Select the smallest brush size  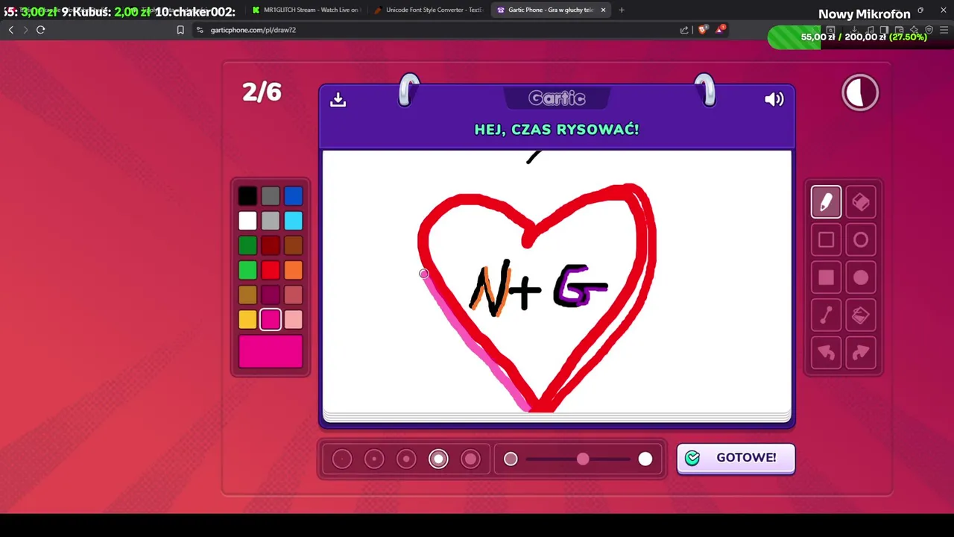tap(342, 459)
